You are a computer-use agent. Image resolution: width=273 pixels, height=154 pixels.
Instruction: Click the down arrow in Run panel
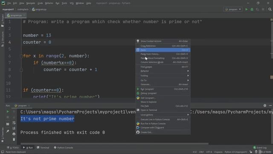(x=14, y=117)
